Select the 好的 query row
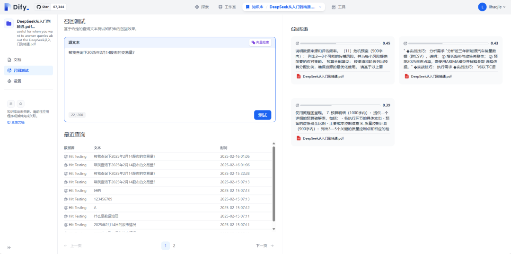The height and width of the screenshot is (254, 511). pos(168,190)
